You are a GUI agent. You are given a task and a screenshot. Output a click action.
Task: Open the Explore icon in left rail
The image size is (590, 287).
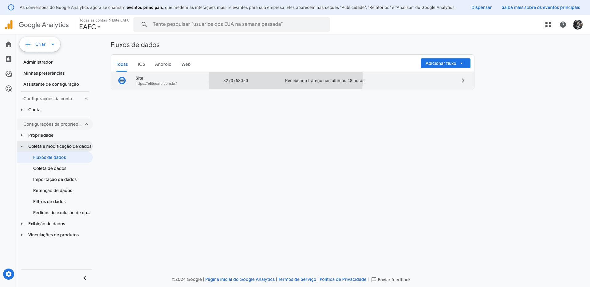[9, 74]
